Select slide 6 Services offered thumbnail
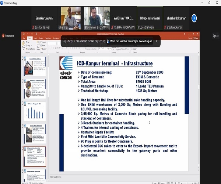 coord(35,134)
